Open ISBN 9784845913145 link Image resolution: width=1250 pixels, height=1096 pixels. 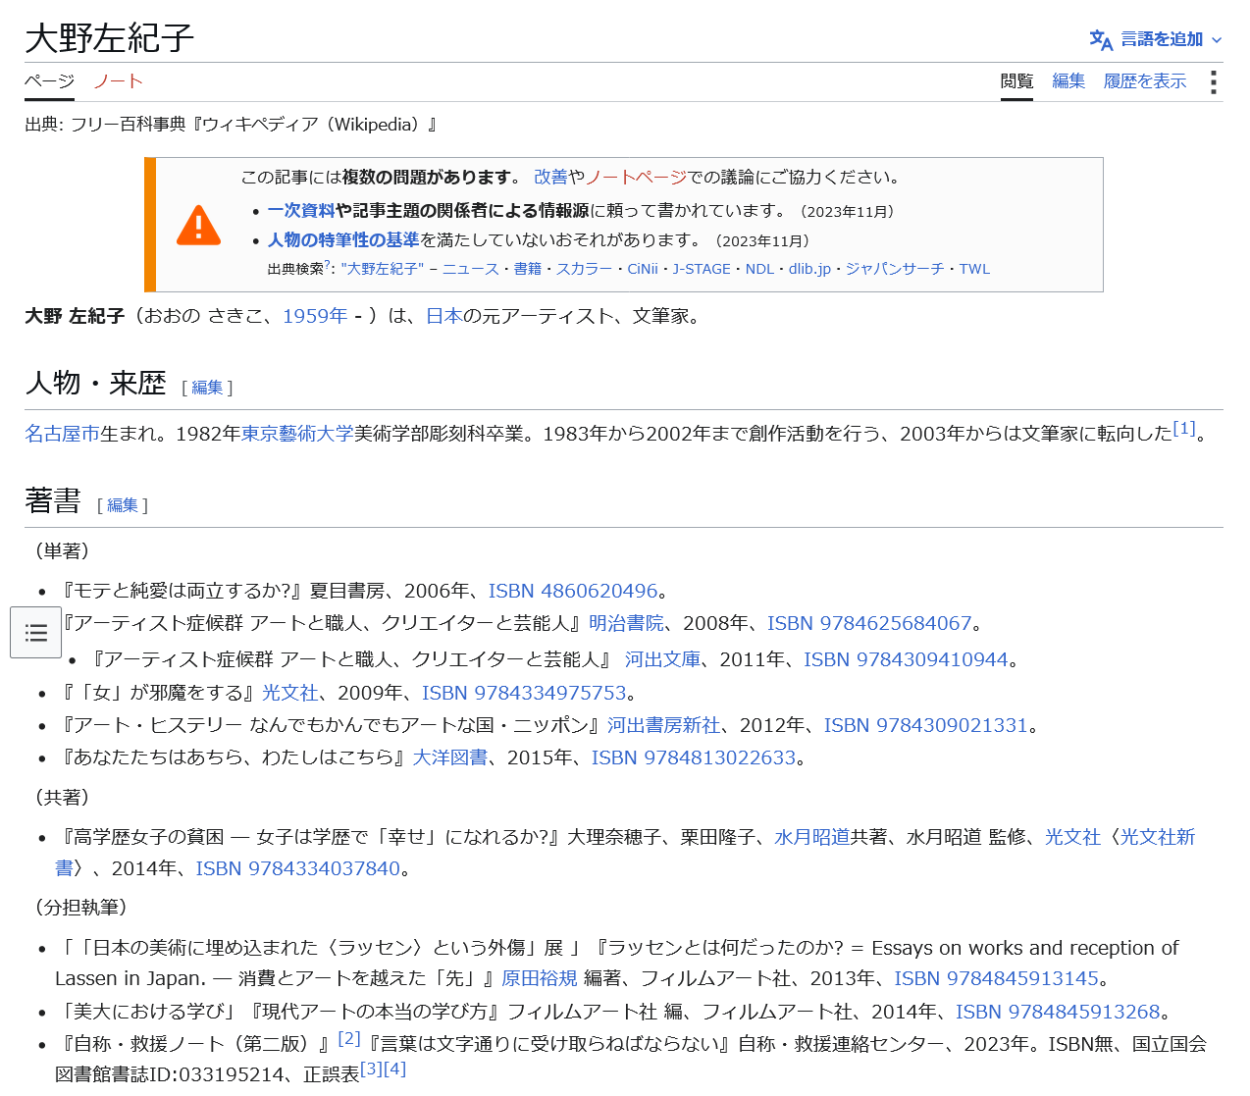point(997,978)
